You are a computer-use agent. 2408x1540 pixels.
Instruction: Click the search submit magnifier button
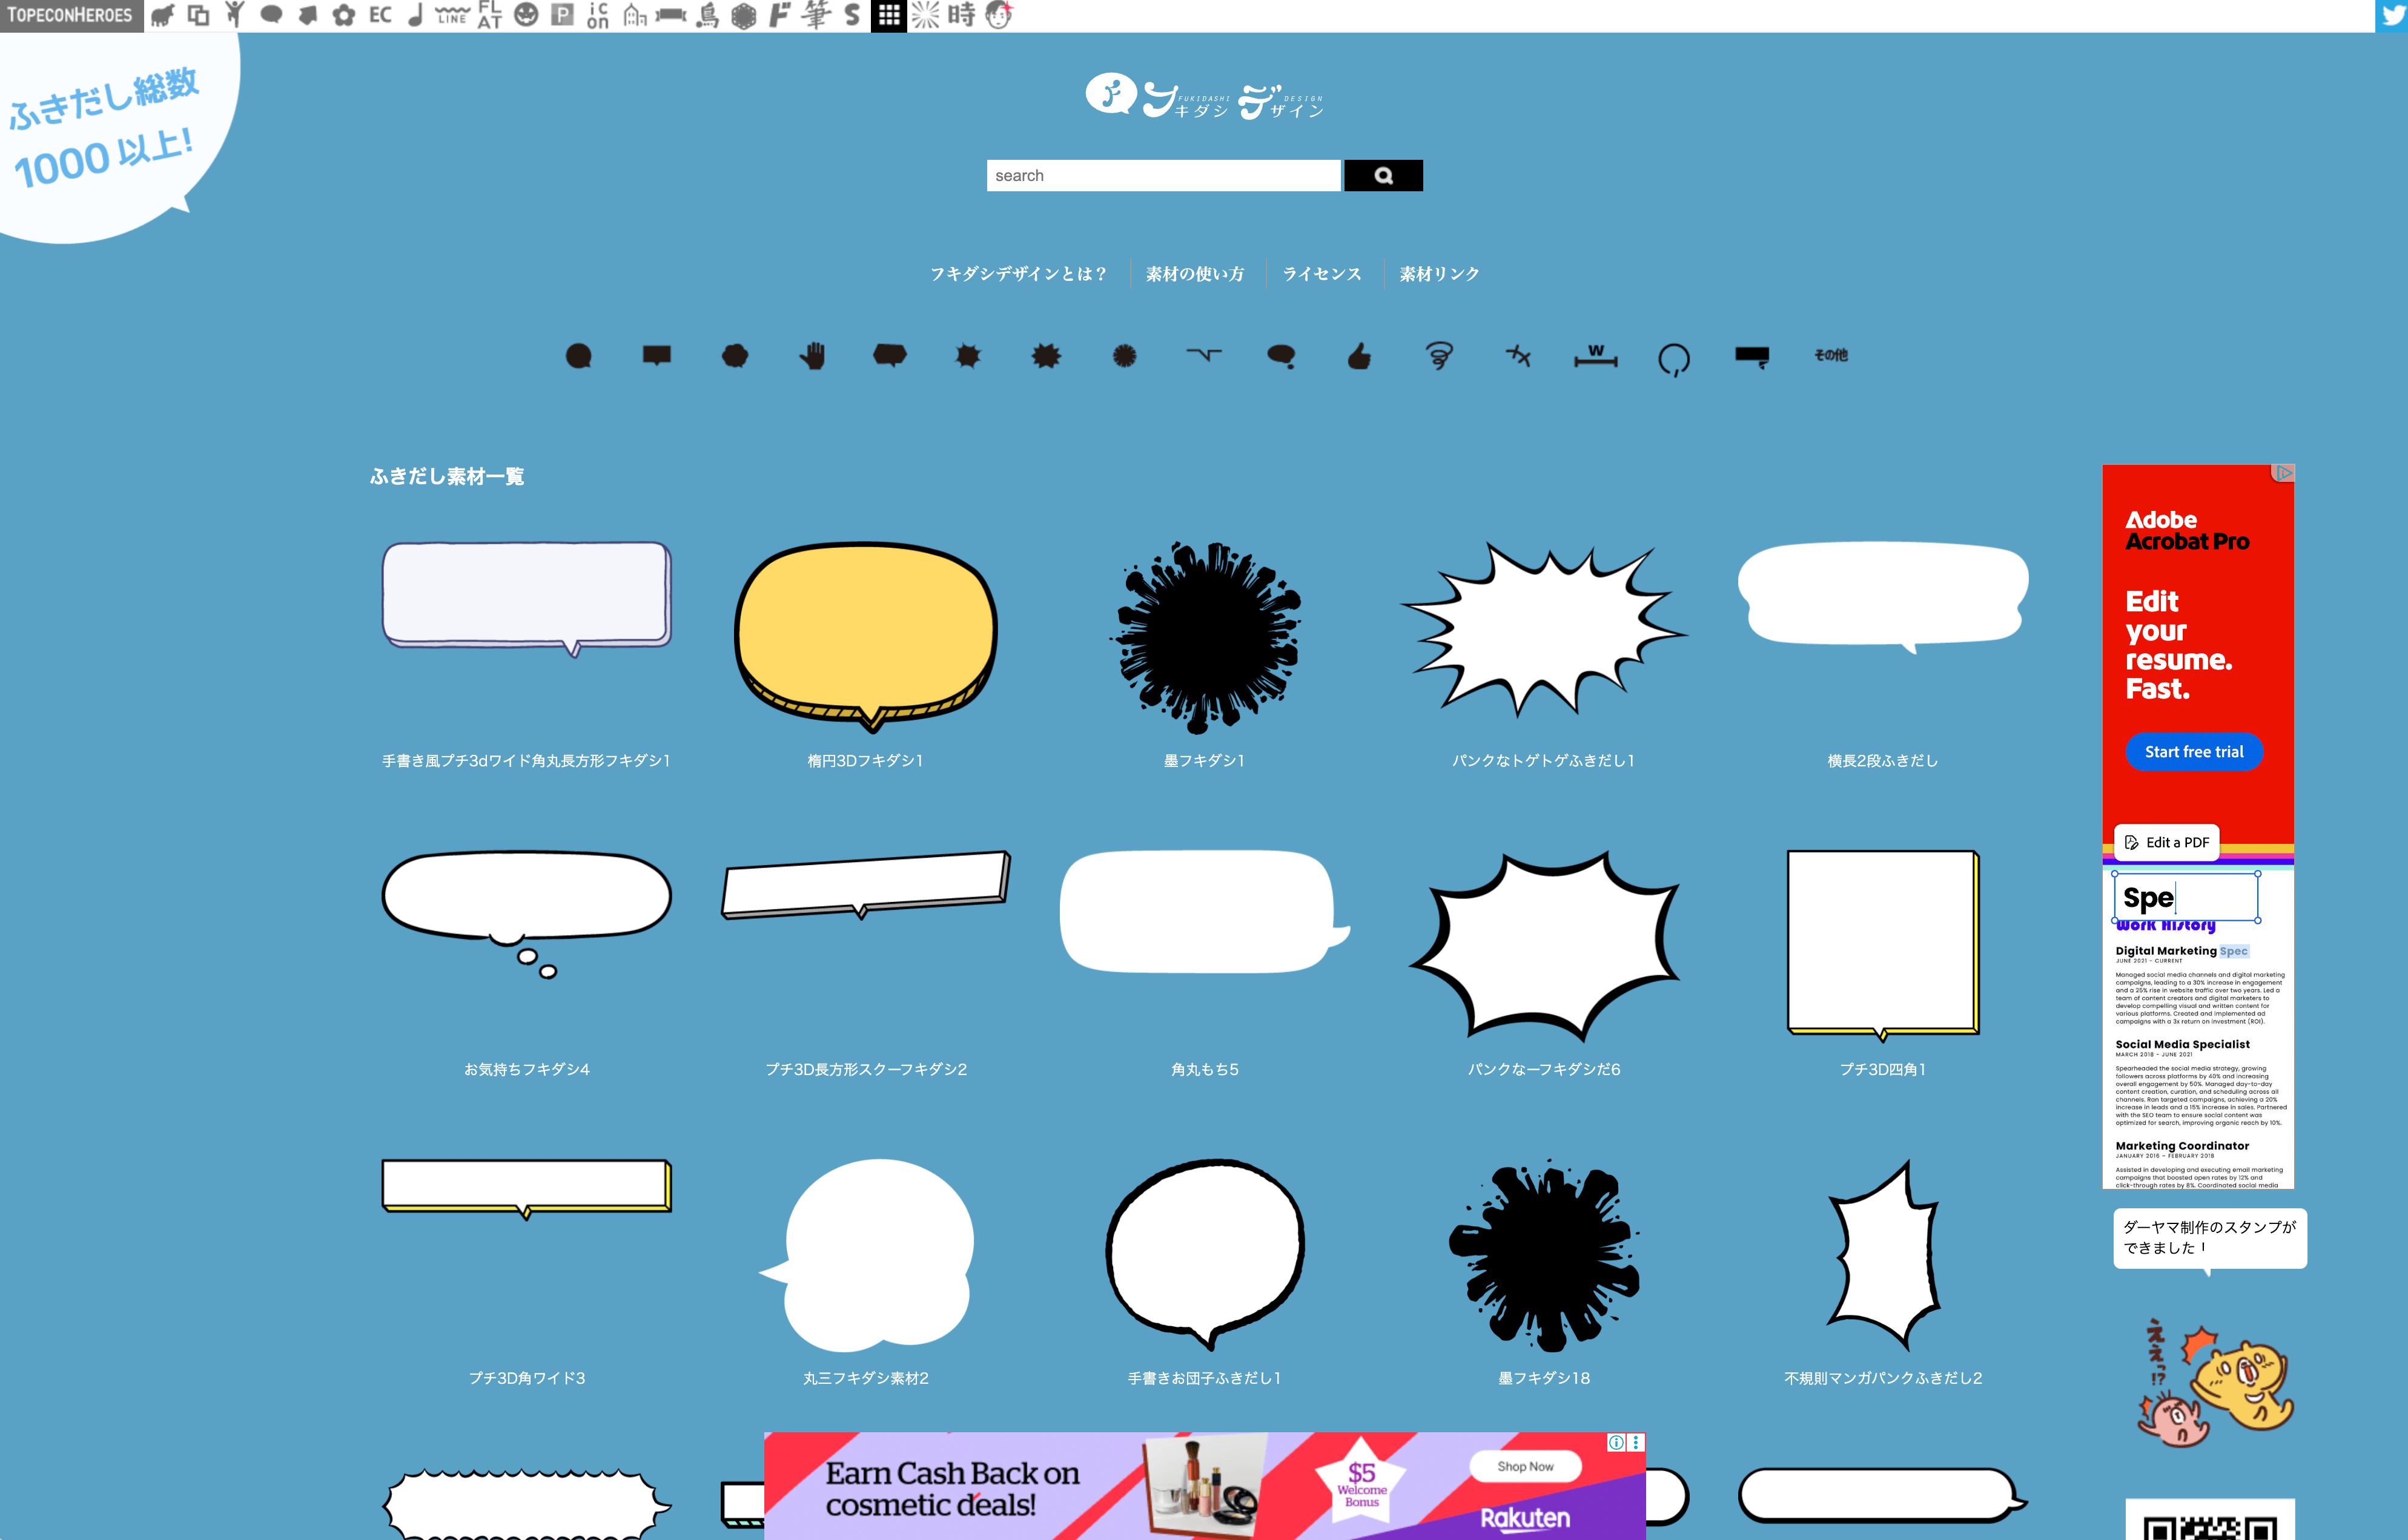[1384, 175]
